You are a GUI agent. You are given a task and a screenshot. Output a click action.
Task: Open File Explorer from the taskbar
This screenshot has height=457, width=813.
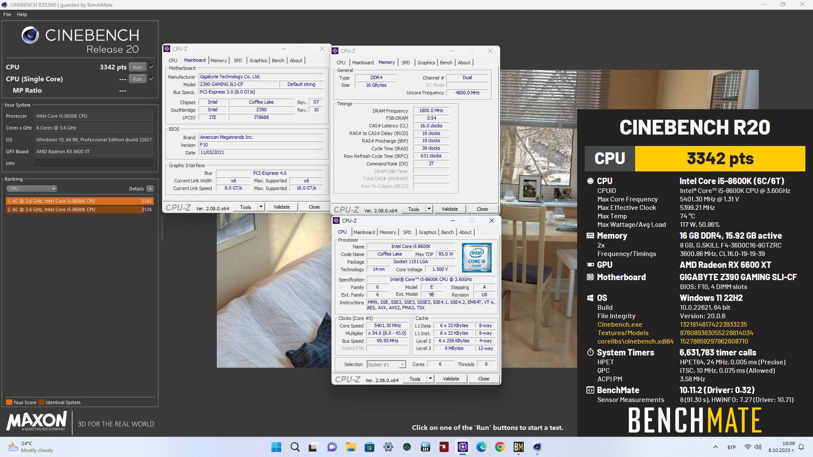(x=351, y=447)
